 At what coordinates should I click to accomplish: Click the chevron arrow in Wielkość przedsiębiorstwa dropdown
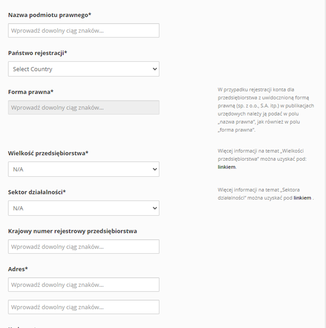coord(155,169)
